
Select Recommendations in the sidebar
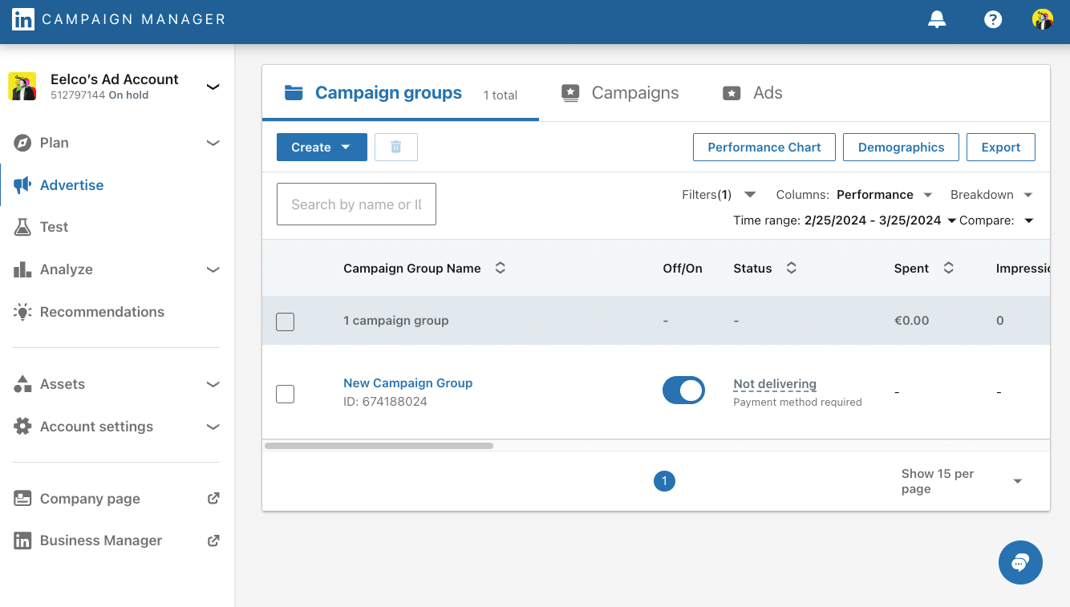pyautogui.click(x=117, y=312)
